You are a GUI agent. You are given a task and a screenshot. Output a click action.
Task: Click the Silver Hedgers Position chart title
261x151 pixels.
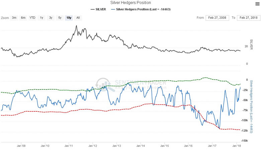tap(130, 3)
